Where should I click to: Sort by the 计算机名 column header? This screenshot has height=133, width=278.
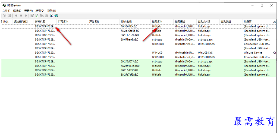45,22
